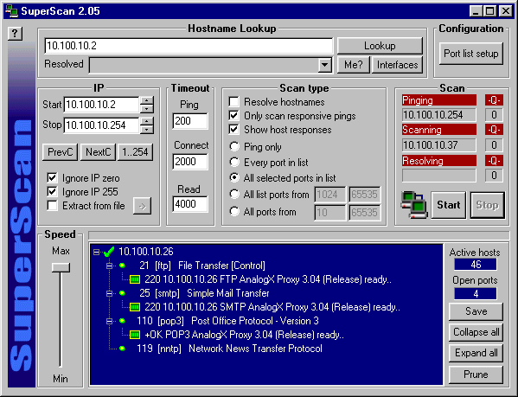Click the green banner icon for SMTP response
Image resolution: width=518 pixels, height=397 pixels.
pyautogui.click(x=135, y=307)
